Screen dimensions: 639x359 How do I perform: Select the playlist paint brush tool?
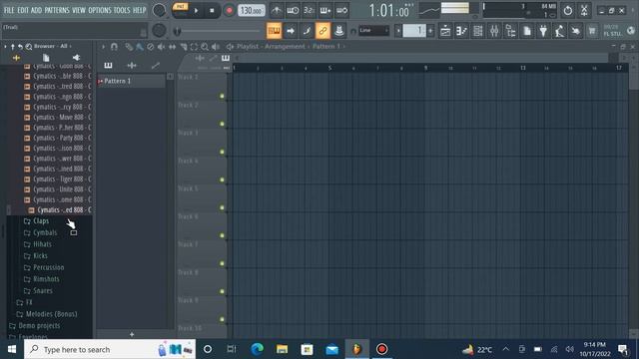point(140,47)
